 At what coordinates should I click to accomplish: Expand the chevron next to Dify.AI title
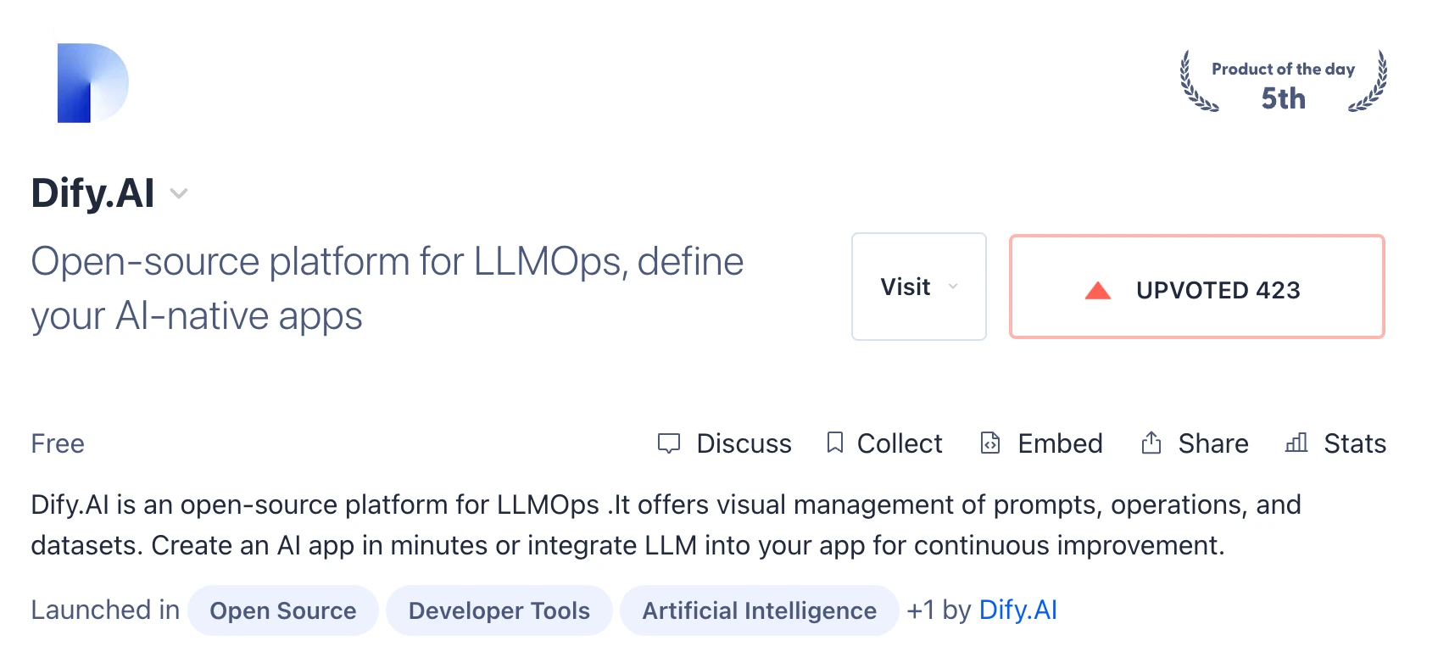pyautogui.click(x=178, y=193)
